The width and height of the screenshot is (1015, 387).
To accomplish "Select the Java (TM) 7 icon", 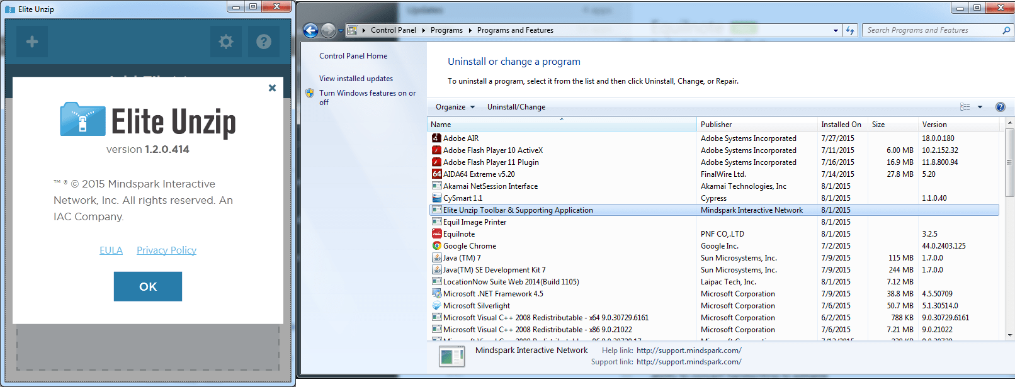I will [x=436, y=257].
